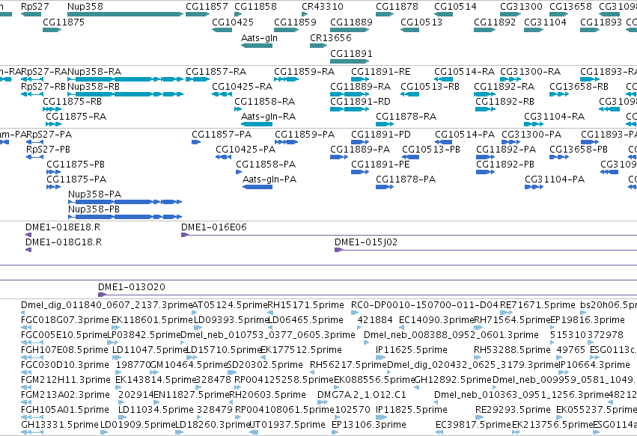Click the CG11891 gene label
The height and width of the screenshot is (436, 637).
351,54
